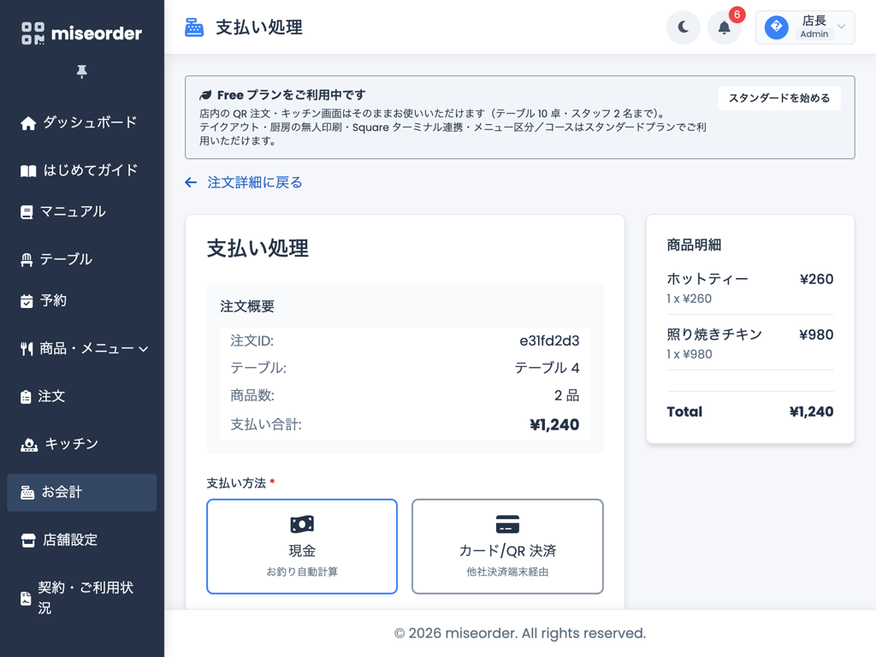This screenshot has height=657, width=876.
Task: Click the テーブル 4 value
Action: tap(547, 368)
